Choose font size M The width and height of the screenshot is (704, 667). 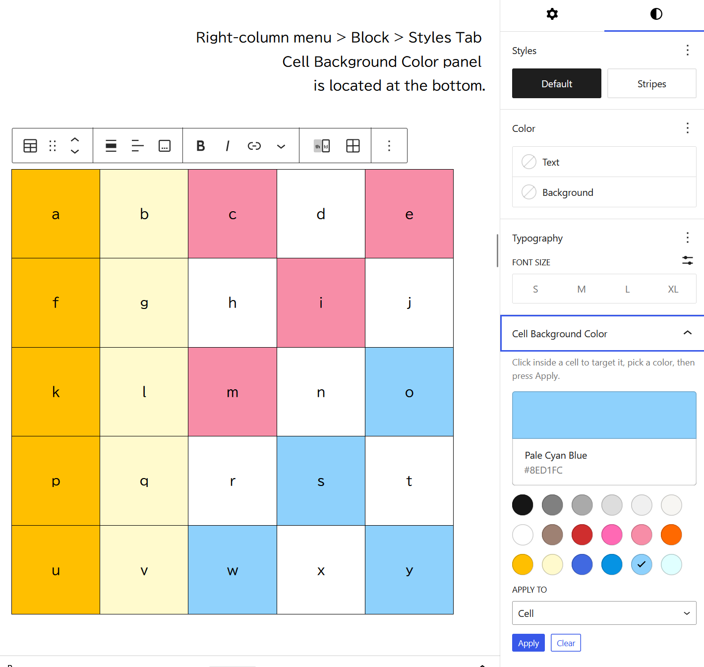click(x=582, y=289)
